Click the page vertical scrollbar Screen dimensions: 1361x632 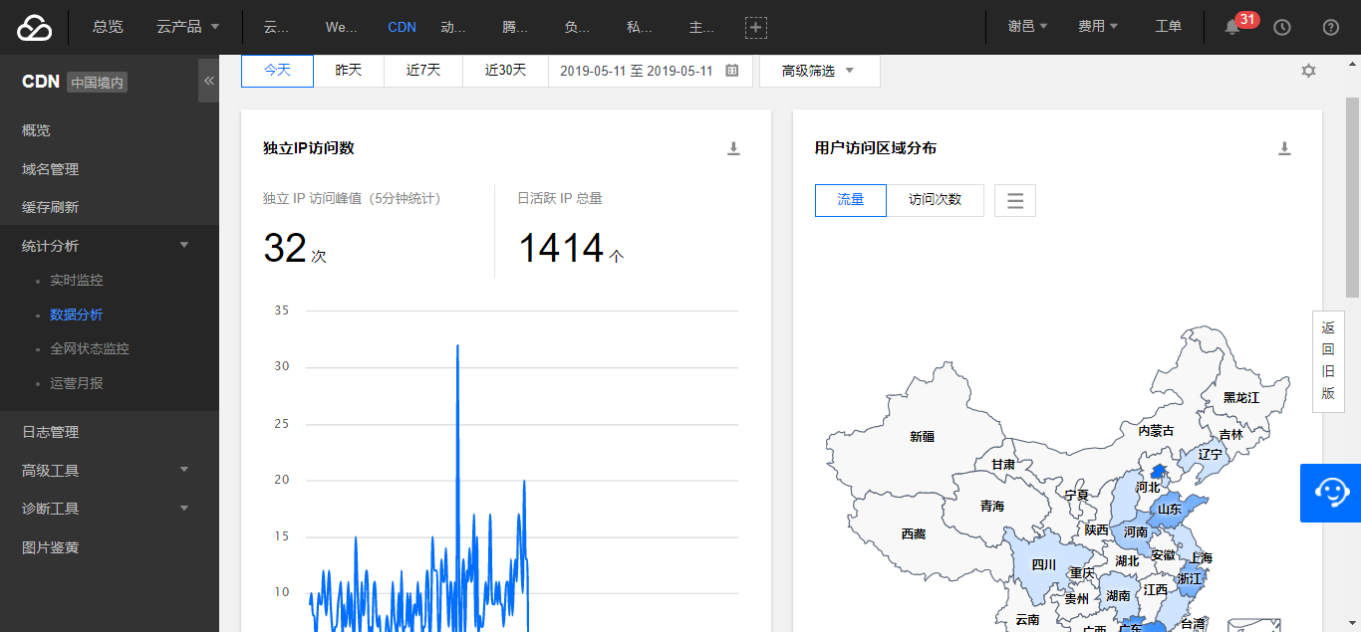[x=1352, y=197]
